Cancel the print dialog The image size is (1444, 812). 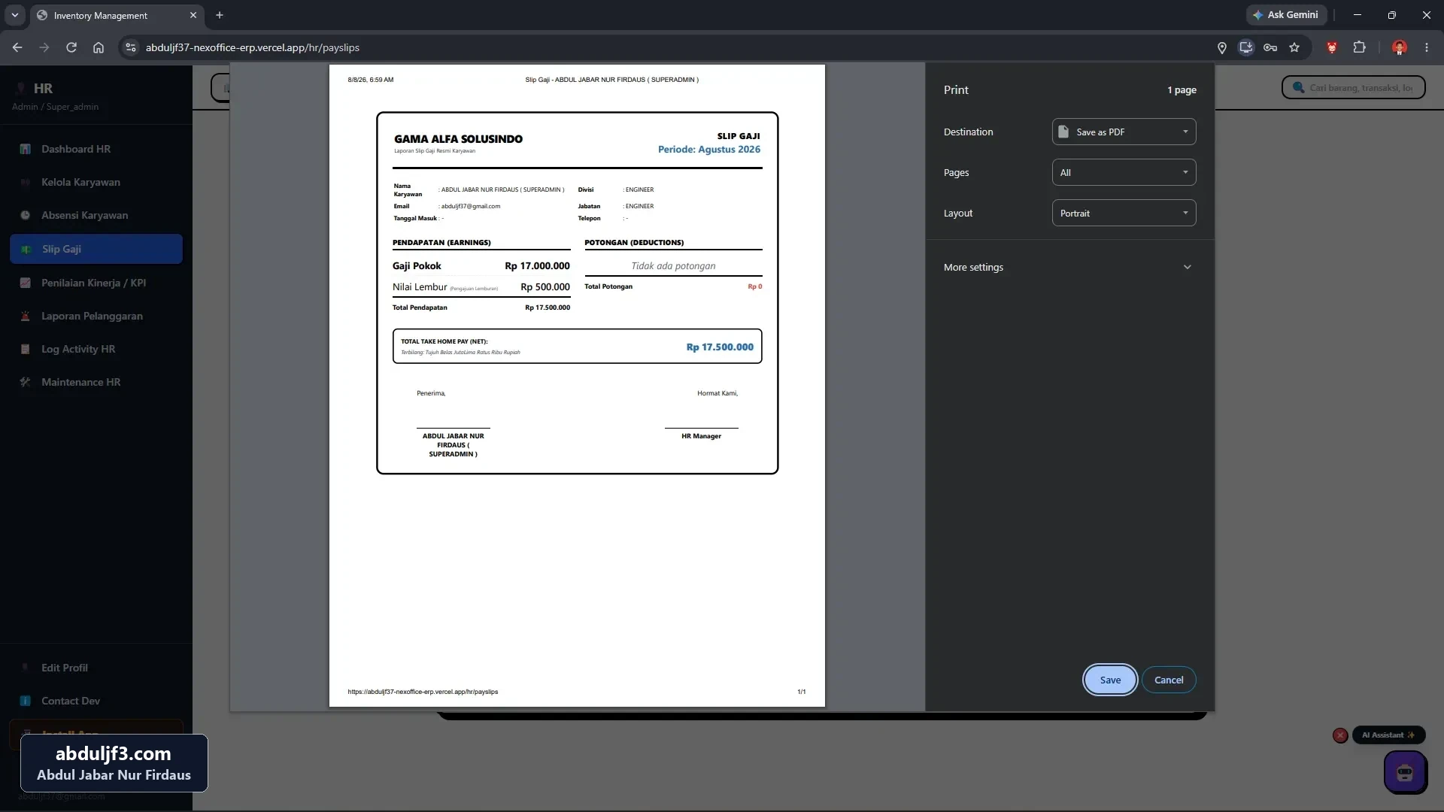click(1169, 680)
